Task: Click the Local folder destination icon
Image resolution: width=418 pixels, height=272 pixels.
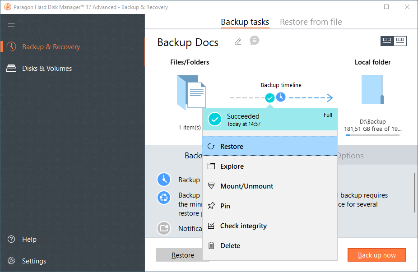Action: [372, 90]
